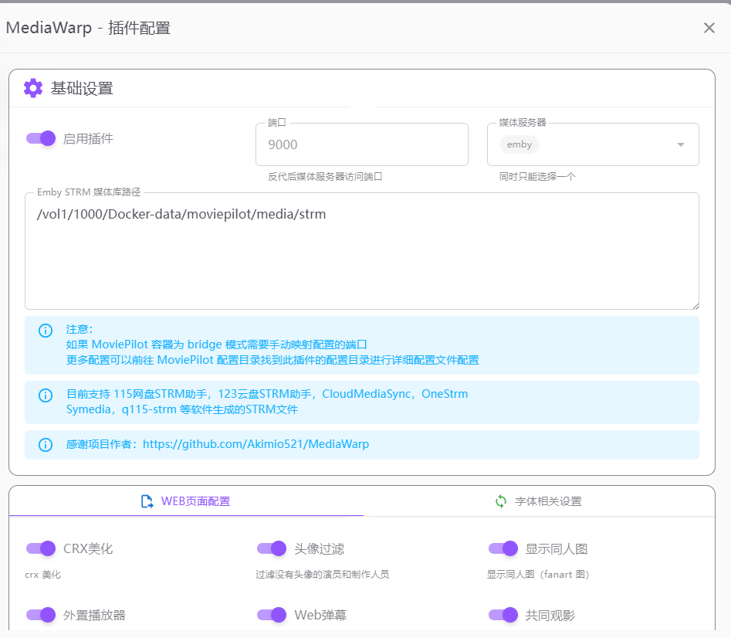The image size is (731, 638).
Task: Click the file icon on WEB页面配置 tab
Action: click(x=147, y=501)
